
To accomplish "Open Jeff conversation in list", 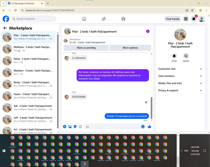I will coord(29,119).
